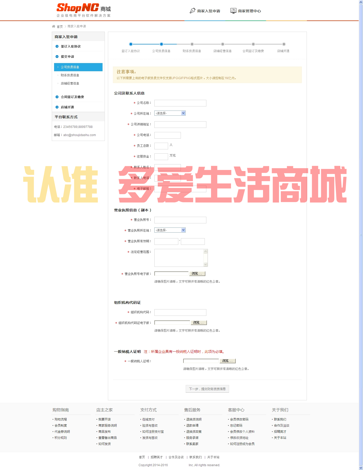Click the 公司详细地址 input field
The height and width of the screenshot is (470, 363).
click(x=180, y=125)
